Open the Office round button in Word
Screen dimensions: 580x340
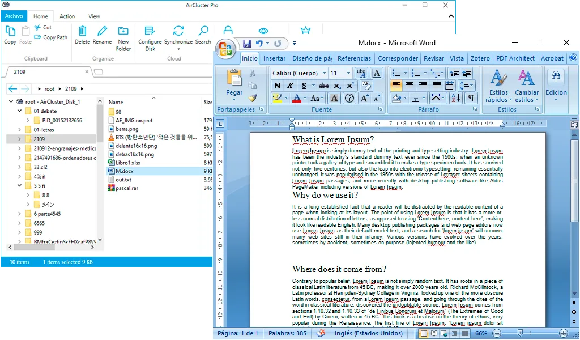[225, 49]
